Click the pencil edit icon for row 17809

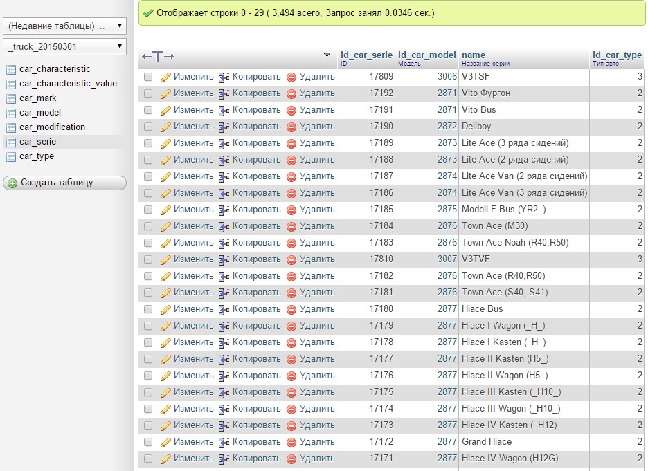[x=165, y=77]
